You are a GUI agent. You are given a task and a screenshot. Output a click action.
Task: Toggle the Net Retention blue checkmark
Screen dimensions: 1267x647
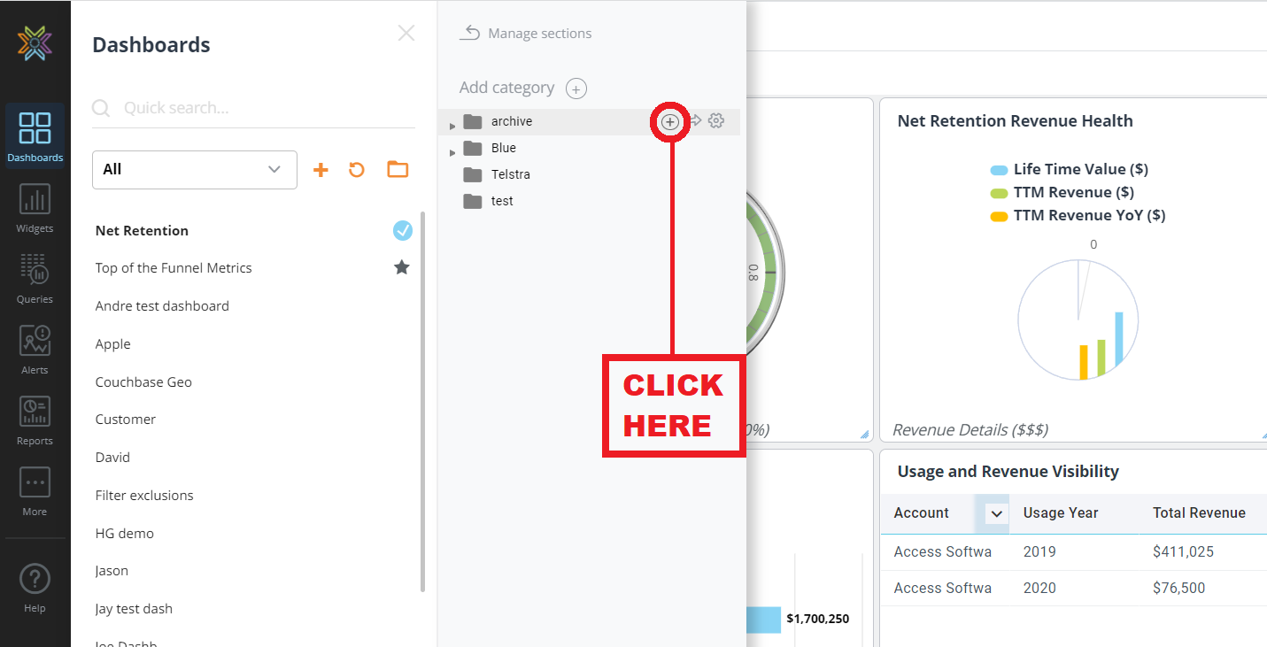(403, 231)
